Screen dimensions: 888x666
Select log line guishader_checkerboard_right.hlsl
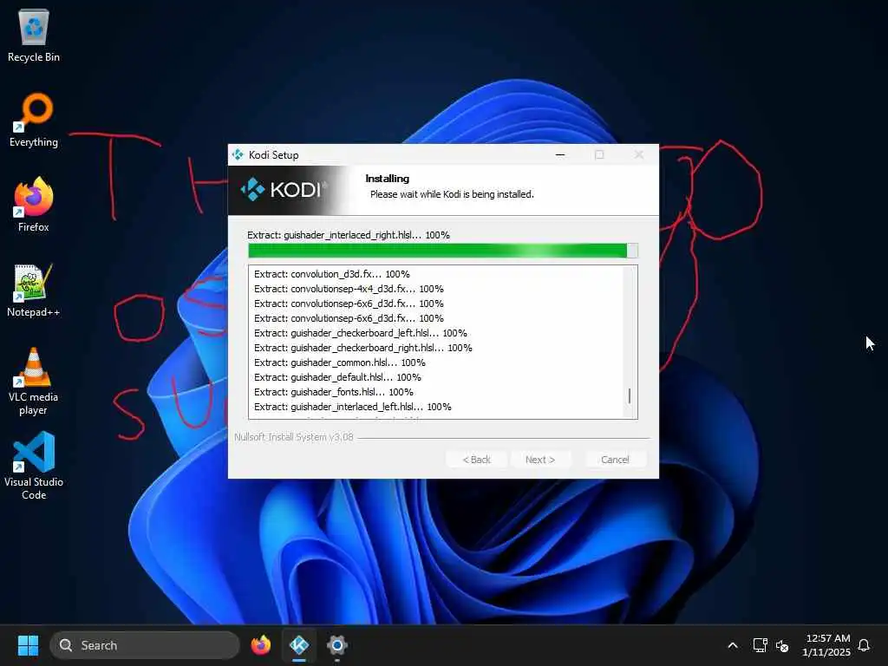pyautogui.click(x=363, y=348)
